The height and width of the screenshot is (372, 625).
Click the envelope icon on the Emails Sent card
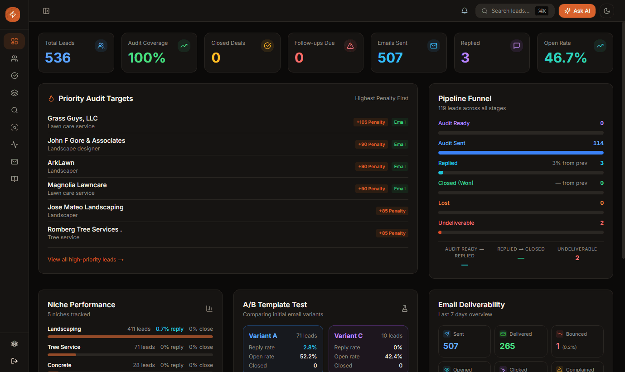point(434,46)
